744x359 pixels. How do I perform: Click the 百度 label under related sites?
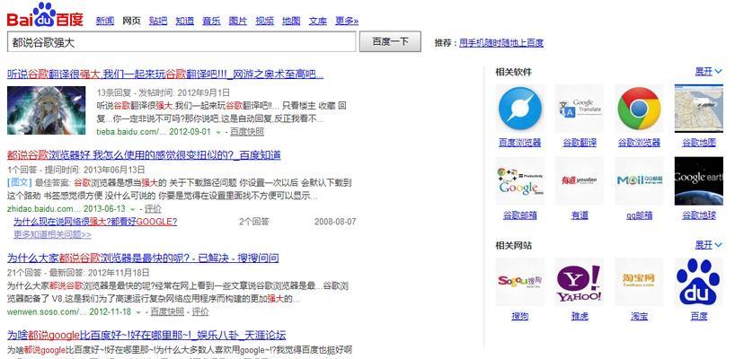(x=698, y=316)
